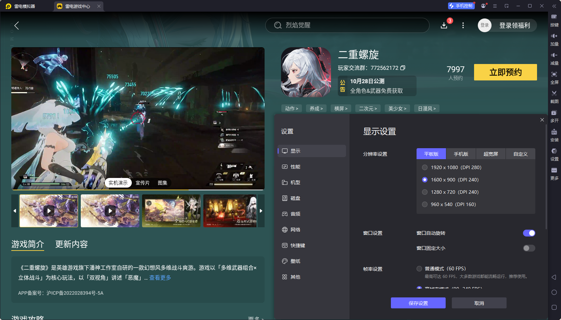Click the 立即预约 pre-register button
The width and height of the screenshot is (561, 320).
click(x=505, y=72)
